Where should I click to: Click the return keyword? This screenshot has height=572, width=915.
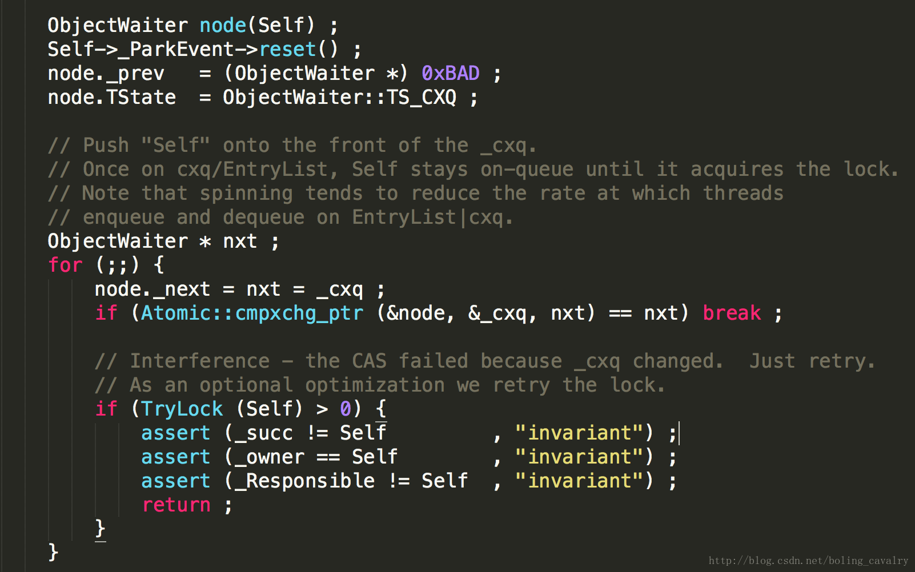[176, 505]
